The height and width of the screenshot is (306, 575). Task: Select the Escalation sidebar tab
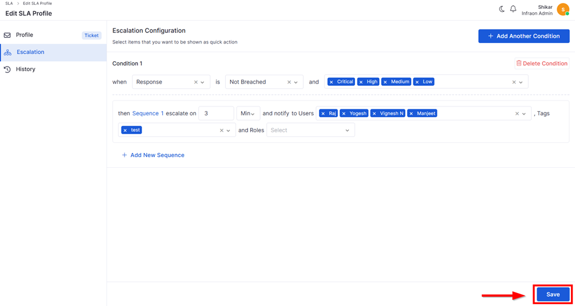pos(31,52)
